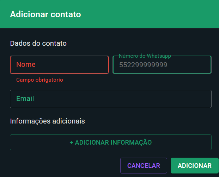The width and height of the screenshot is (219, 177).
Task: Click the purple CANCELAR button
Action: click(x=144, y=166)
